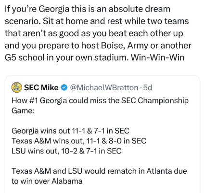Image resolution: width=205 pixels, height=193 pixels.
Task: Click 'SEC Championship' text in quoted post
Action: (155, 101)
